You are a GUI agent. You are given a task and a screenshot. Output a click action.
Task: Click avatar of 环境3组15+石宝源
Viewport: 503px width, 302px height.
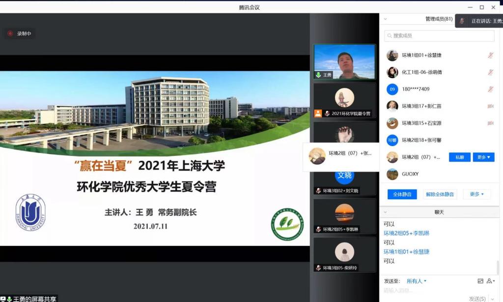coord(392,123)
